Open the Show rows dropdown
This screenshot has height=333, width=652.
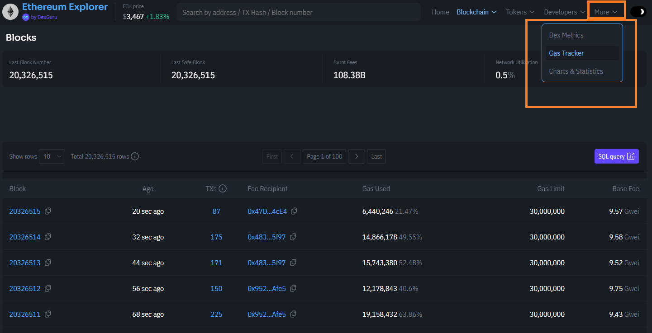point(52,156)
